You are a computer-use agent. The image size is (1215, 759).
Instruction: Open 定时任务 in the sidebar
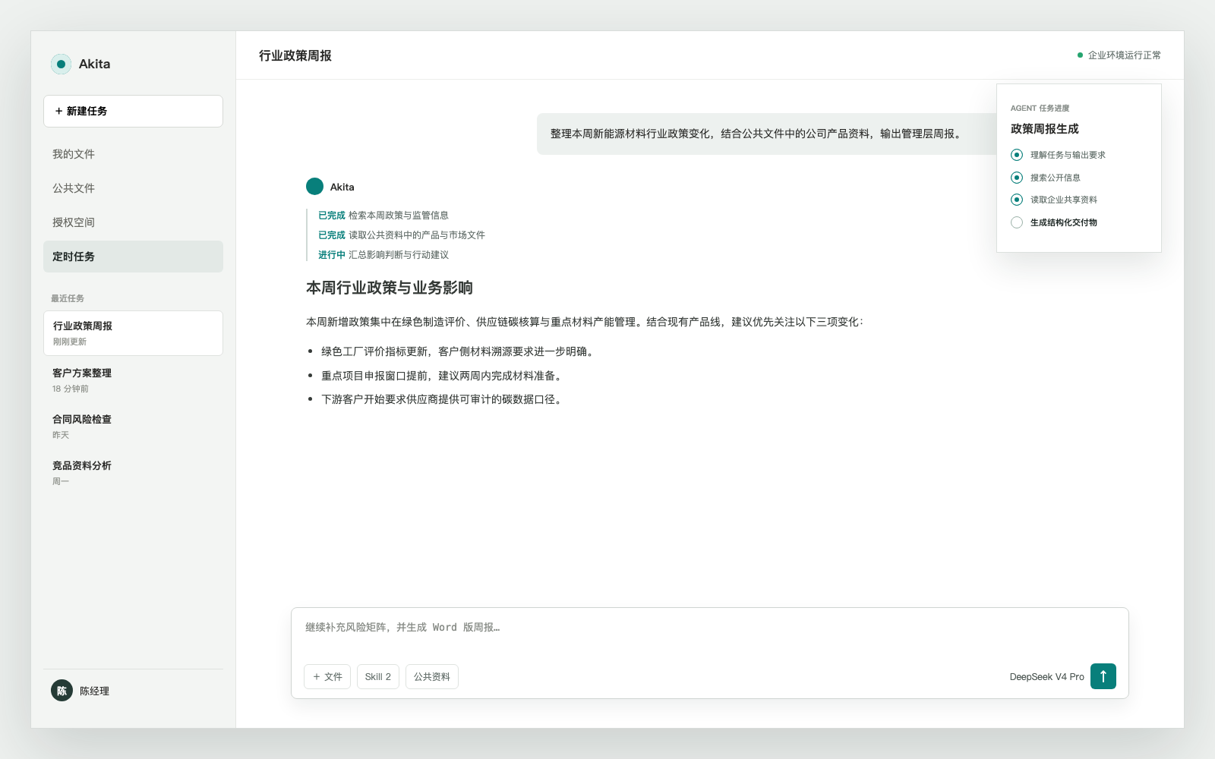pyautogui.click(x=133, y=257)
